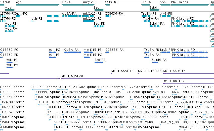214x131 pixels.
Task: Click the wds-PB protein feature
Action: pyautogui.click(x=10, y=62)
